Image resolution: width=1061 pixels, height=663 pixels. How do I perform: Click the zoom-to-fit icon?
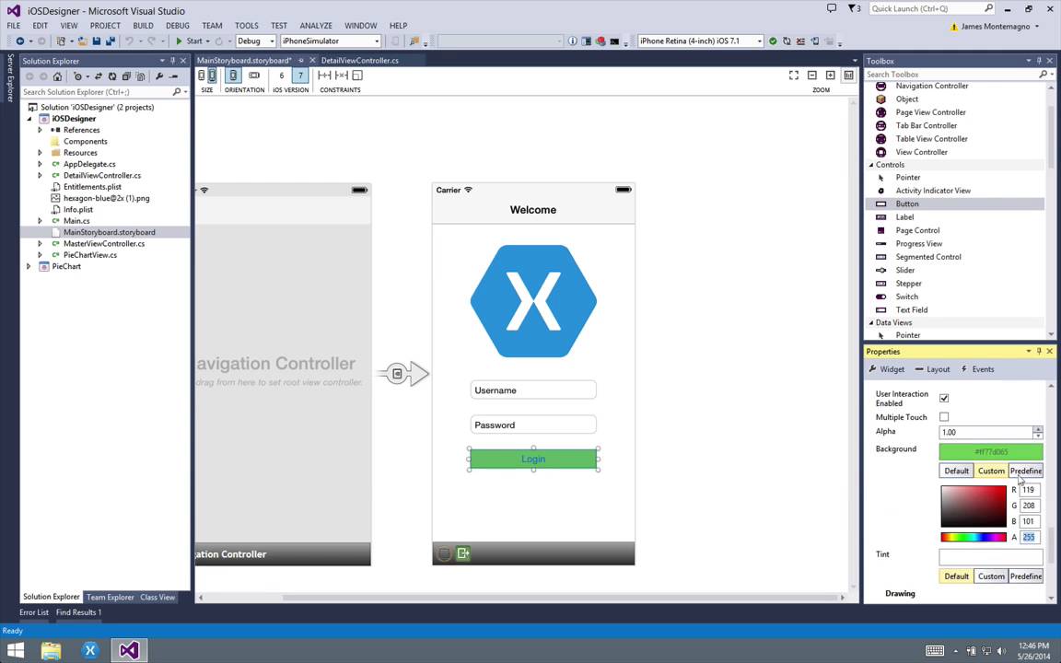click(x=794, y=76)
